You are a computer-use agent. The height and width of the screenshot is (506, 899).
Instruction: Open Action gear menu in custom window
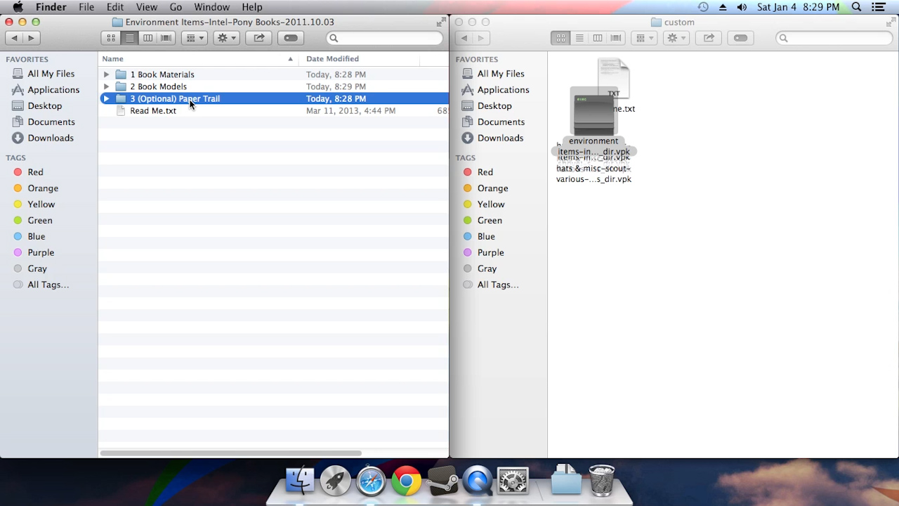pos(676,38)
